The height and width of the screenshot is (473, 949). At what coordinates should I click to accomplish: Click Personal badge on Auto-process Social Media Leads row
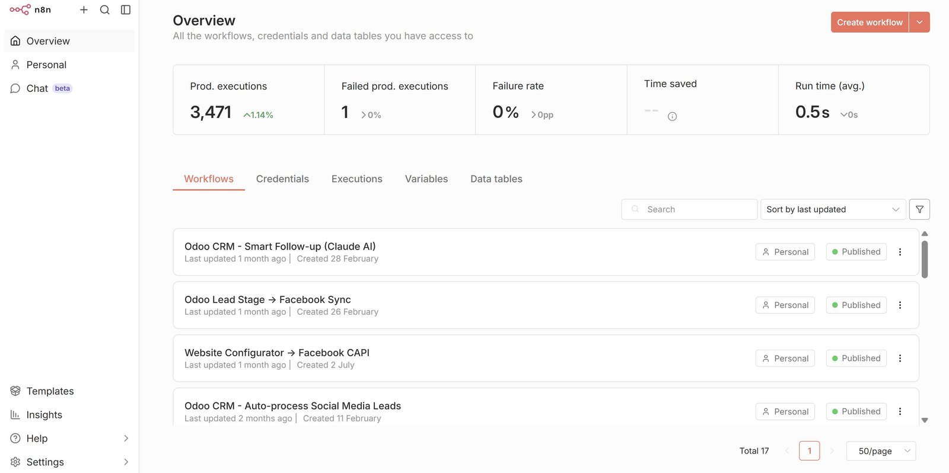[x=785, y=411]
